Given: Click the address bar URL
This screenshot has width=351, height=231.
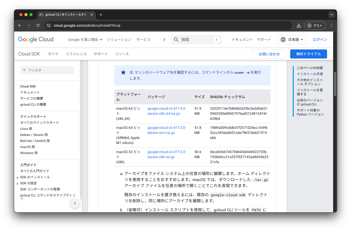Looking at the screenshot, I should point(87,25).
